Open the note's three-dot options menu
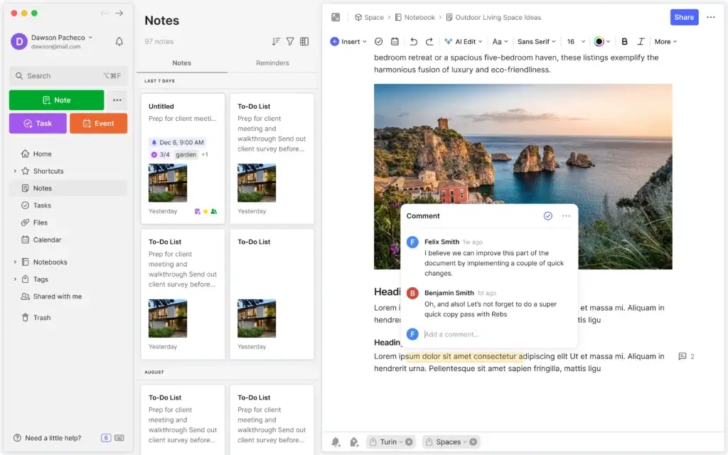Screen dimensions: 728x455 click(711, 17)
